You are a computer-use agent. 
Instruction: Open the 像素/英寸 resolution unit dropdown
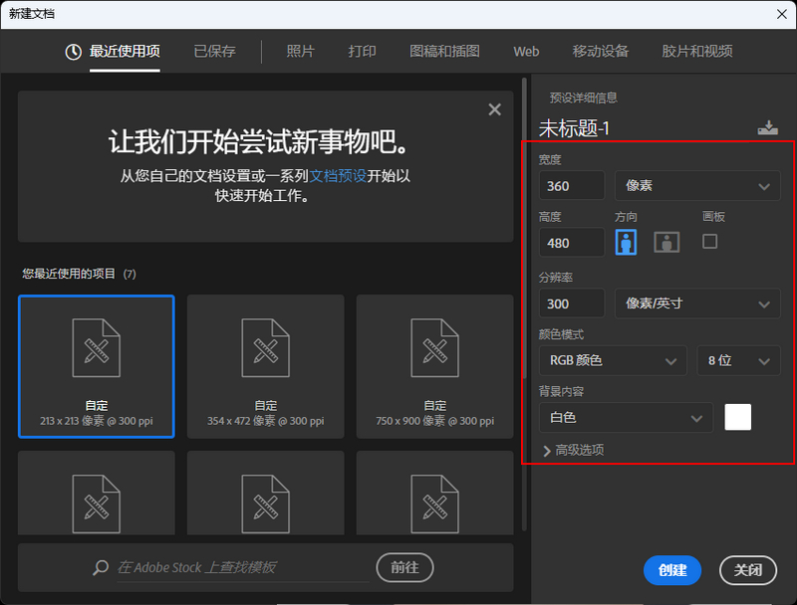[x=696, y=302]
